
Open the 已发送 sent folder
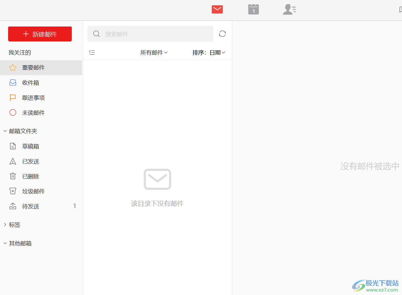click(41, 161)
